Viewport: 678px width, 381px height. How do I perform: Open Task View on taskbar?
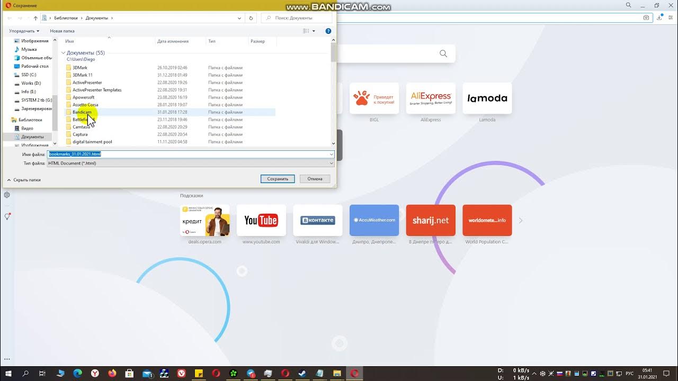[42, 374]
